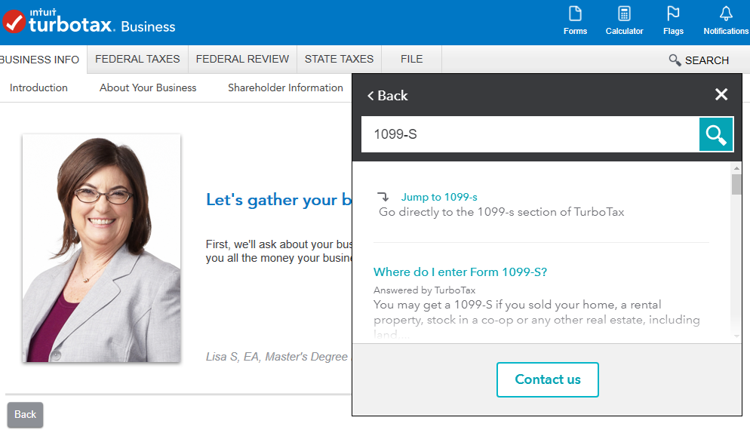Open Shareholder Information section

point(285,88)
